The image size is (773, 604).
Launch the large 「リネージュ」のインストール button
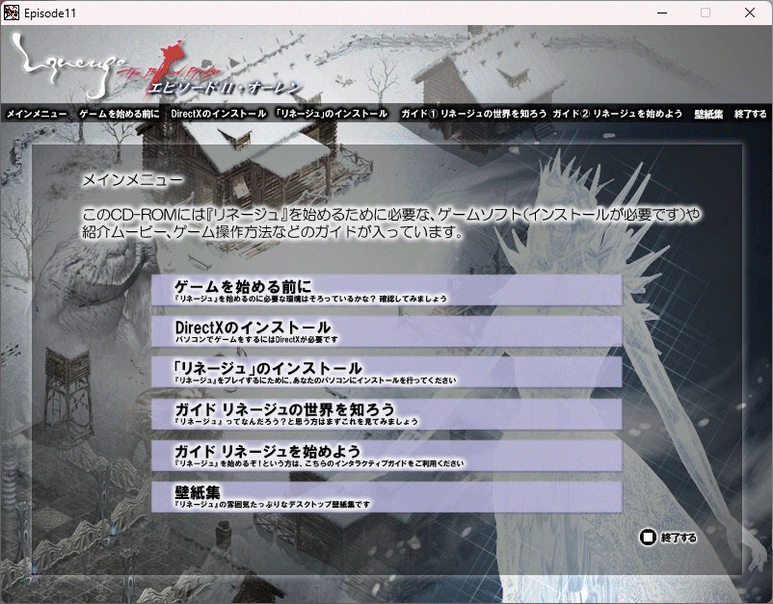[x=386, y=373]
